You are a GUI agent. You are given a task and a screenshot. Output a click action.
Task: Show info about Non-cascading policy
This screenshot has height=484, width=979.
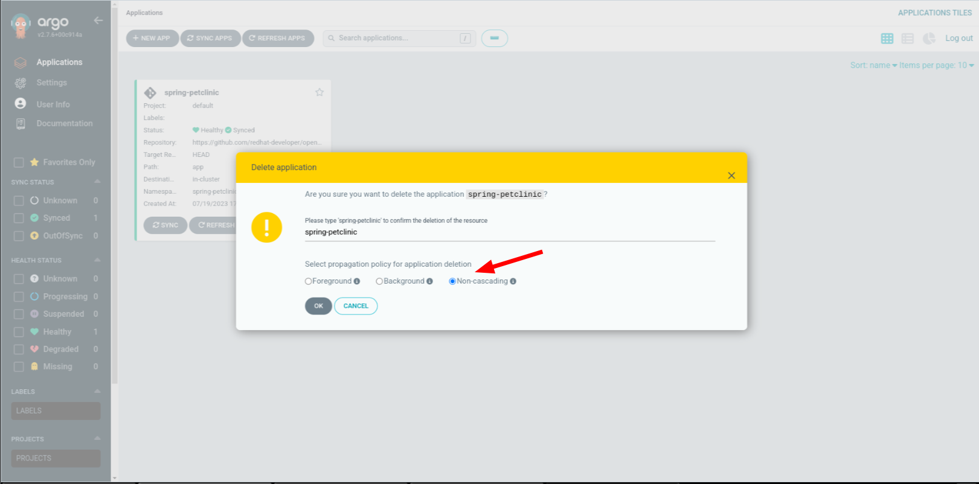click(513, 281)
